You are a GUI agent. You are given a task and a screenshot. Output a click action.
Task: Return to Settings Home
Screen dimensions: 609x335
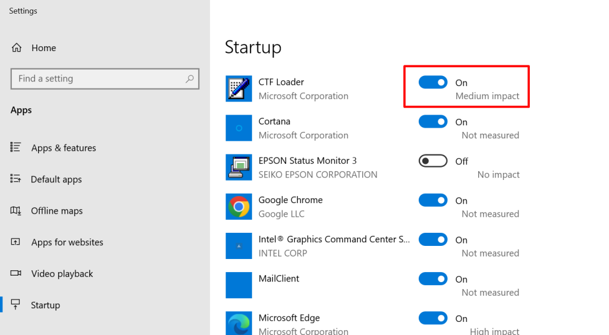coord(43,48)
